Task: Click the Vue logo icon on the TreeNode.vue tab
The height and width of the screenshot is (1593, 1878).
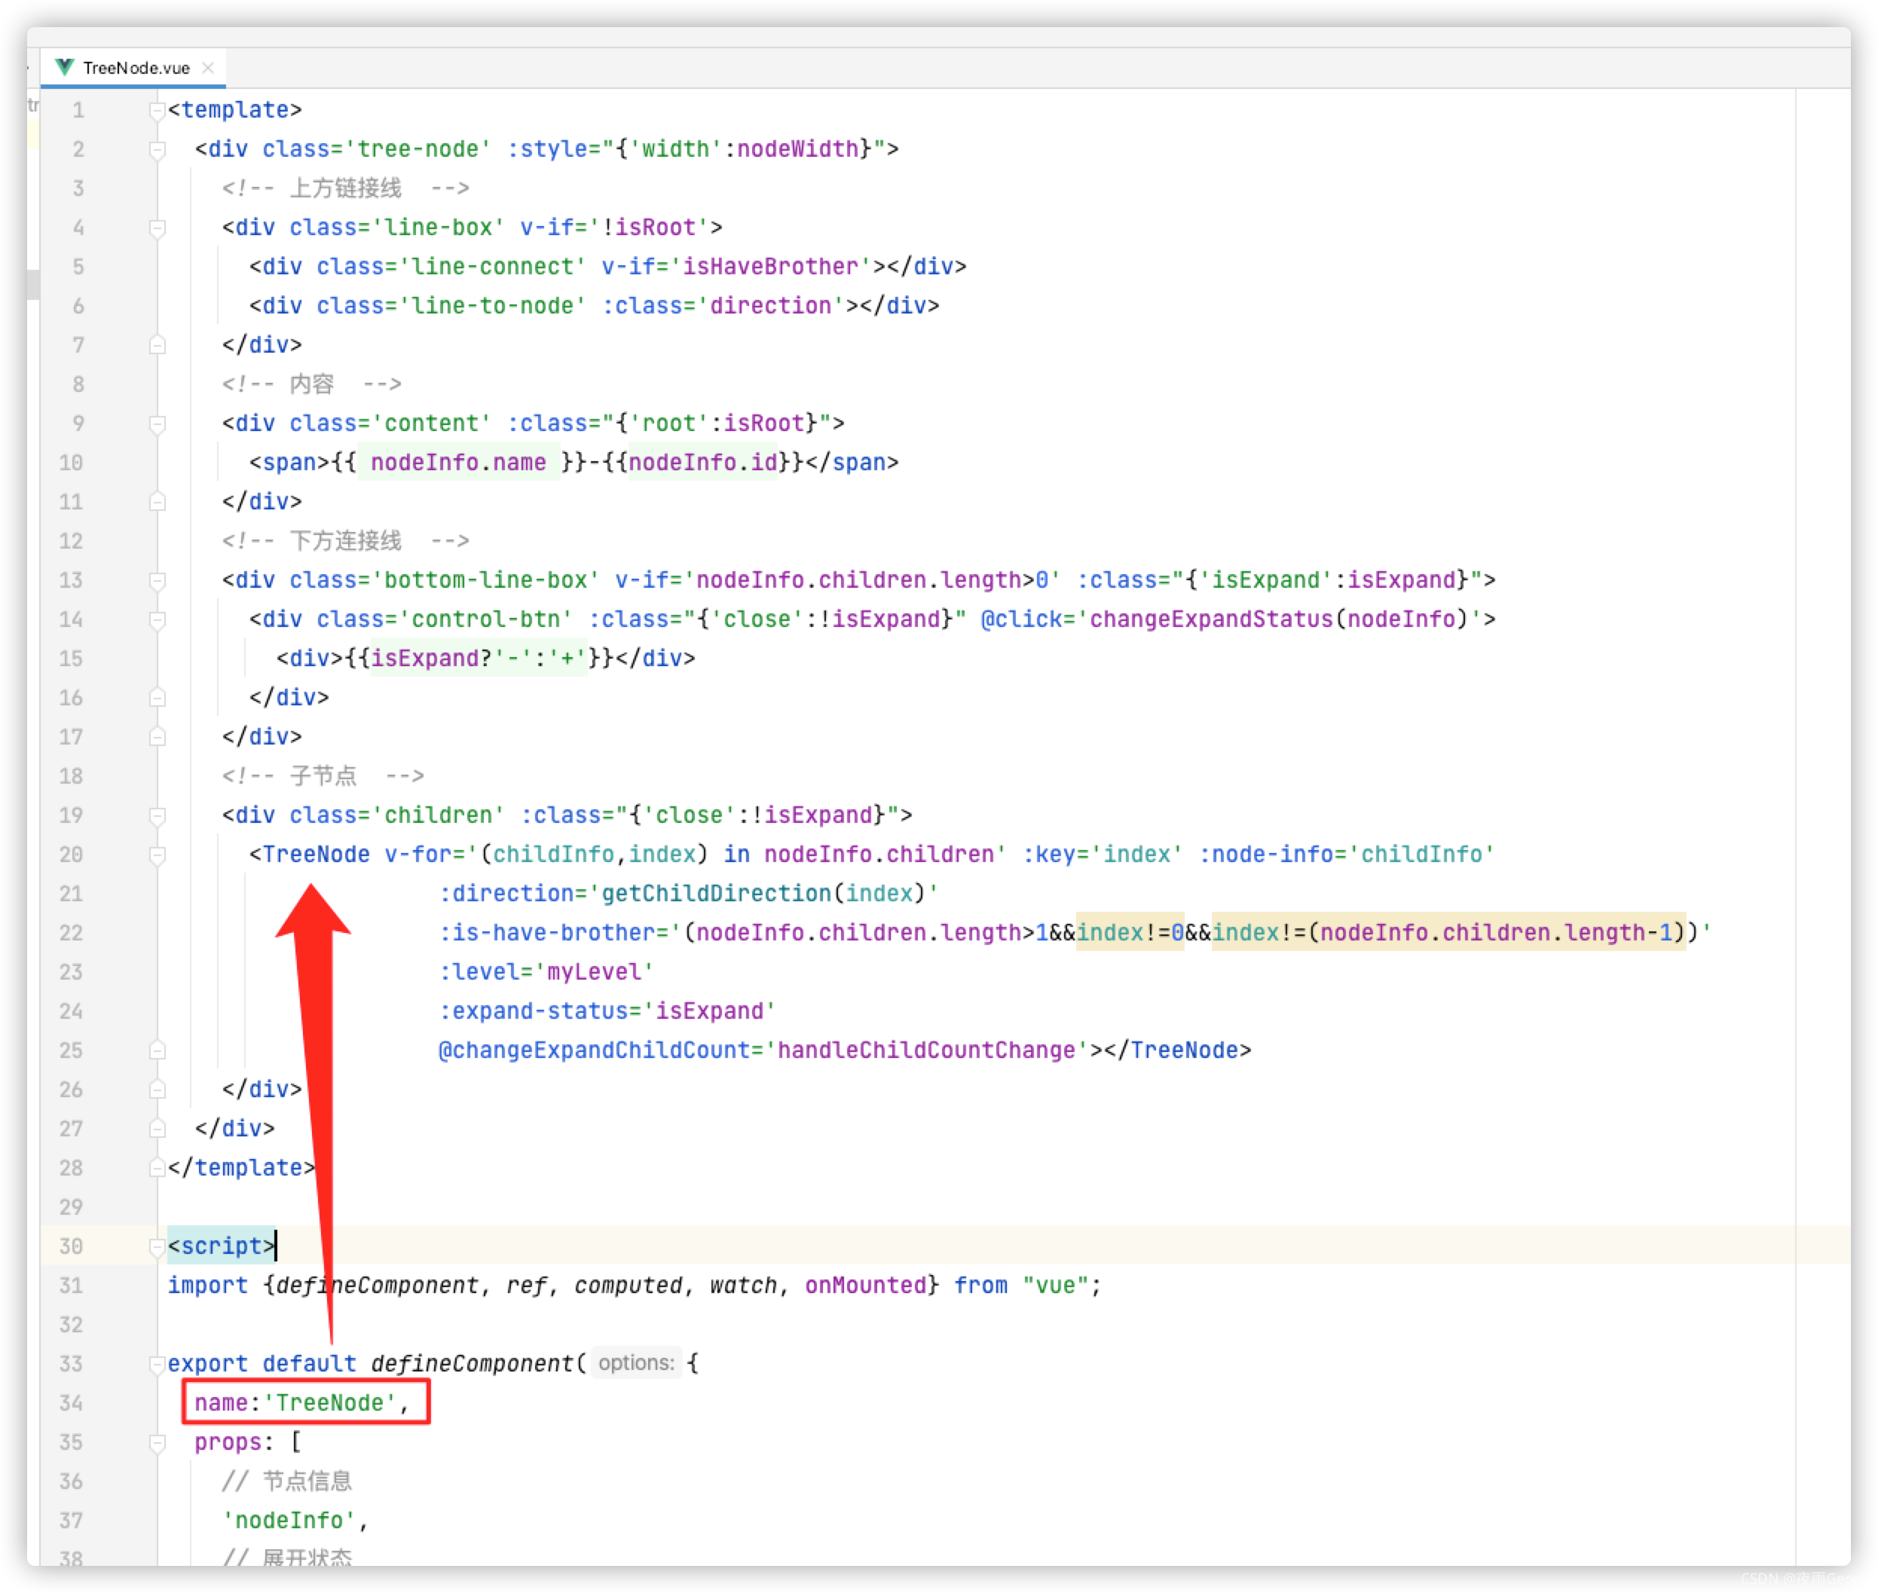Action: (63, 67)
